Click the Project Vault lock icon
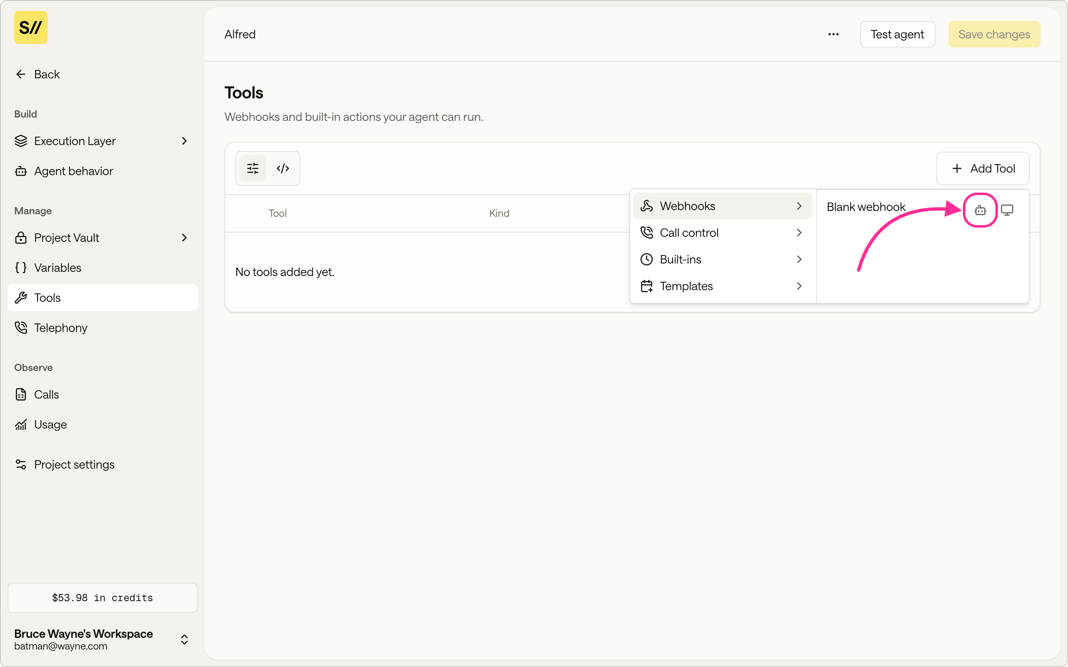This screenshot has width=1068, height=667. [21, 238]
